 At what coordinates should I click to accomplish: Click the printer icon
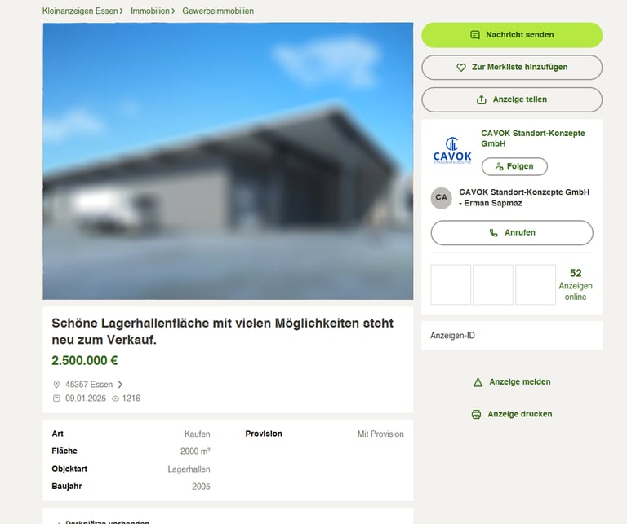[476, 414]
